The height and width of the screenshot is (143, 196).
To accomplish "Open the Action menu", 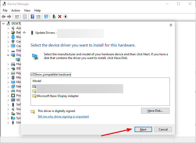I will point(16,10).
